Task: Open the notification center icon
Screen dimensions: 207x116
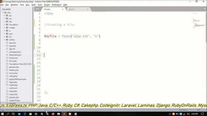Action: pos(202,114)
